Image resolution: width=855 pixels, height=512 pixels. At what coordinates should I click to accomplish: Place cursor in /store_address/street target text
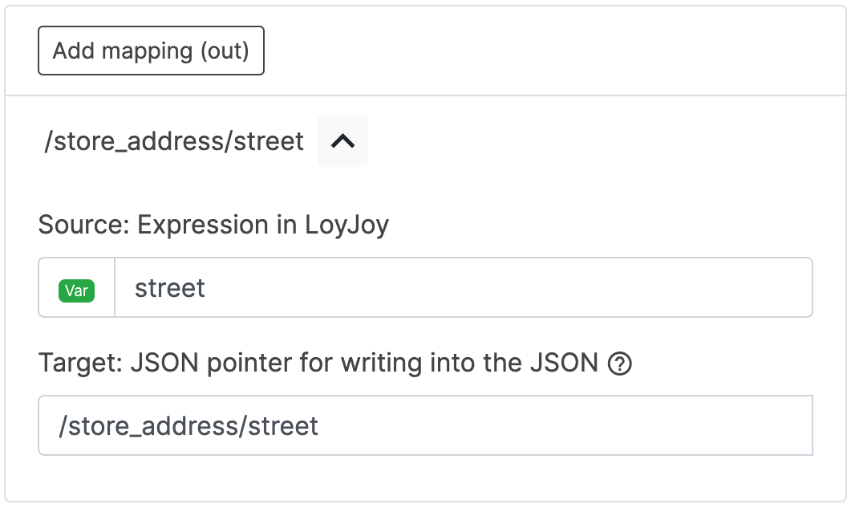tap(188, 425)
